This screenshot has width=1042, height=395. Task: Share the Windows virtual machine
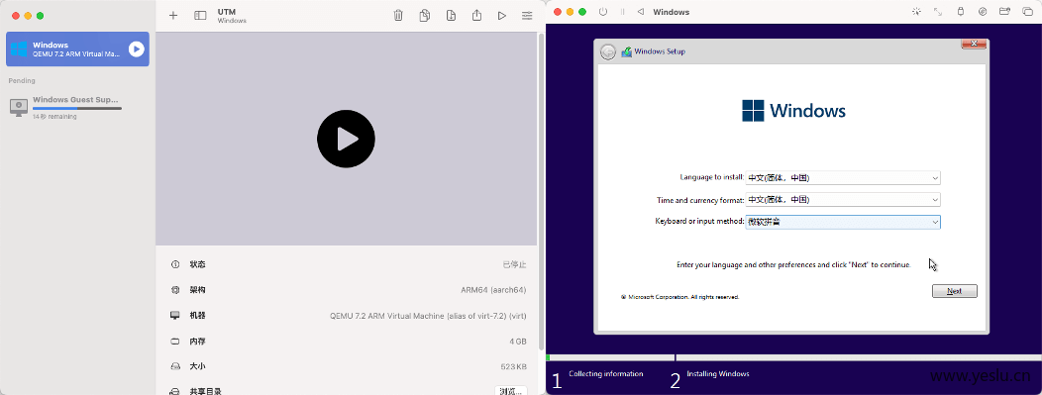click(x=476, y=15)
